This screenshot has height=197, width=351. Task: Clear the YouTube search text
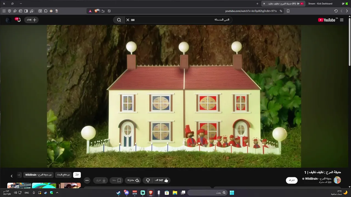128,20
